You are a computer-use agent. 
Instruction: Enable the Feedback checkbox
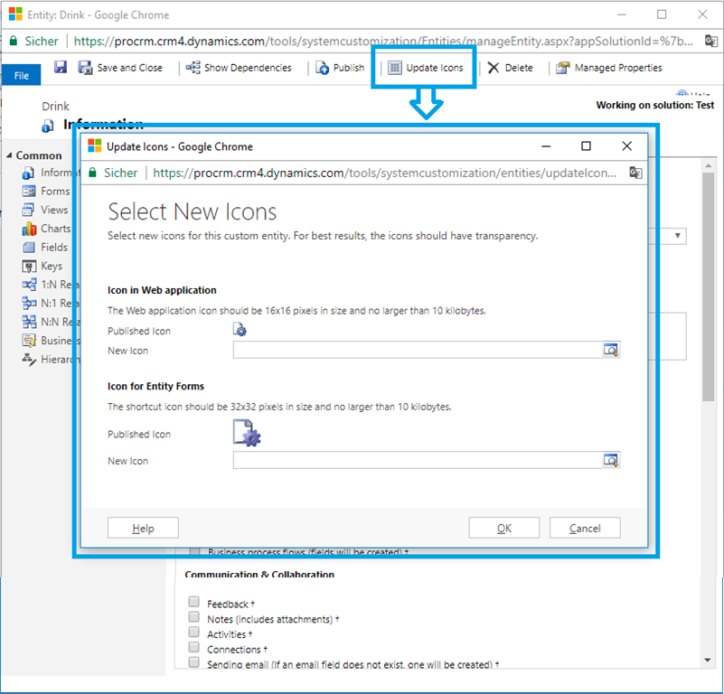pyautogui.click(x=194, y=602)
